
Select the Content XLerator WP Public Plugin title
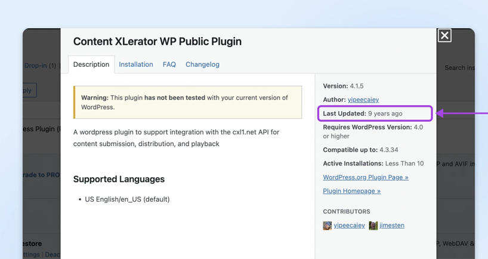[157, 41]
